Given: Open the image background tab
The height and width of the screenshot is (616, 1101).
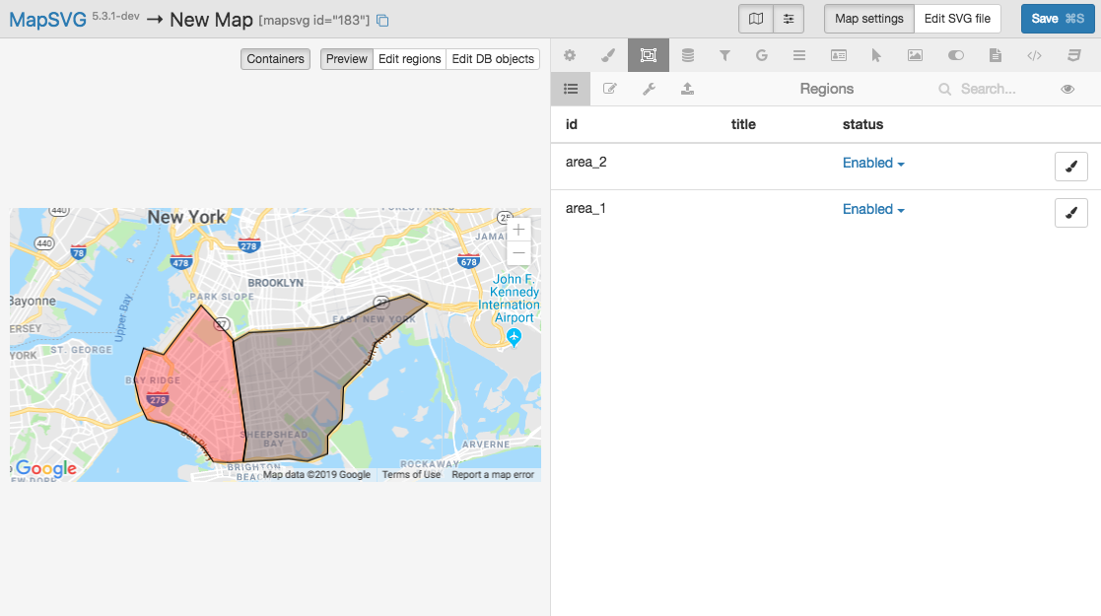Looking at the screenshot, I should click(915, 55).
